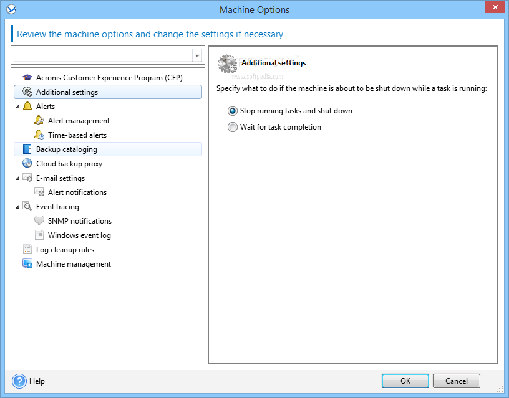Click the resize grip at window corner
Screen dimensions: 509x398
[x=500, y=389]
